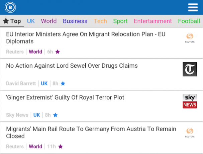
Task: Click the Telegraph T logo thumbnail
Action: (190, 69)
